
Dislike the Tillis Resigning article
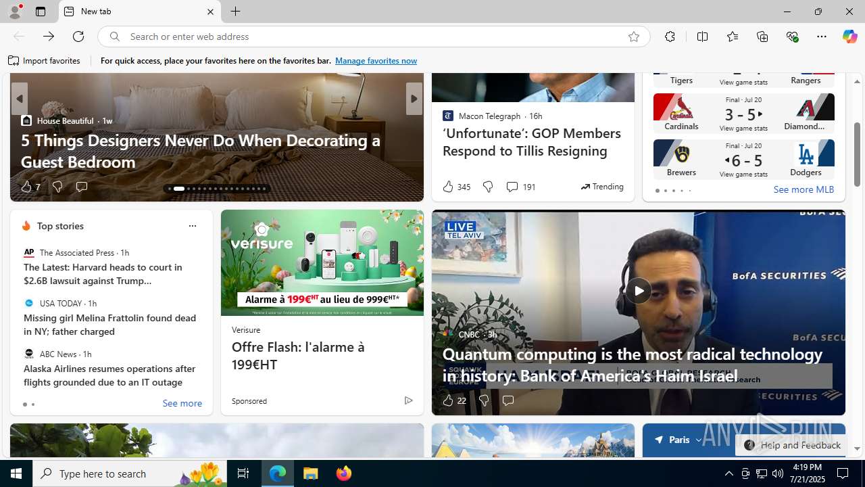[x=487, y=187]
